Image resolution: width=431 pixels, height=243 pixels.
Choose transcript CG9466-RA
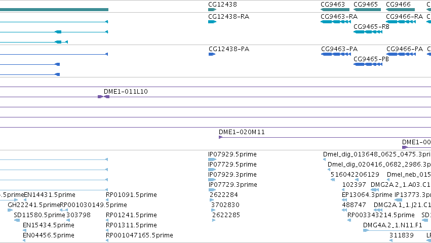[401, 22]
